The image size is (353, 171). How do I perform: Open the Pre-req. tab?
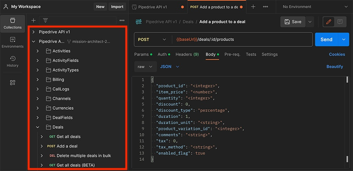click(x=232, y=54)
